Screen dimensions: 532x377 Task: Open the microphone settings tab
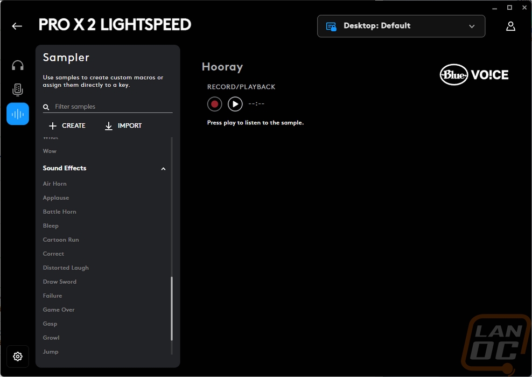point(18,89)
